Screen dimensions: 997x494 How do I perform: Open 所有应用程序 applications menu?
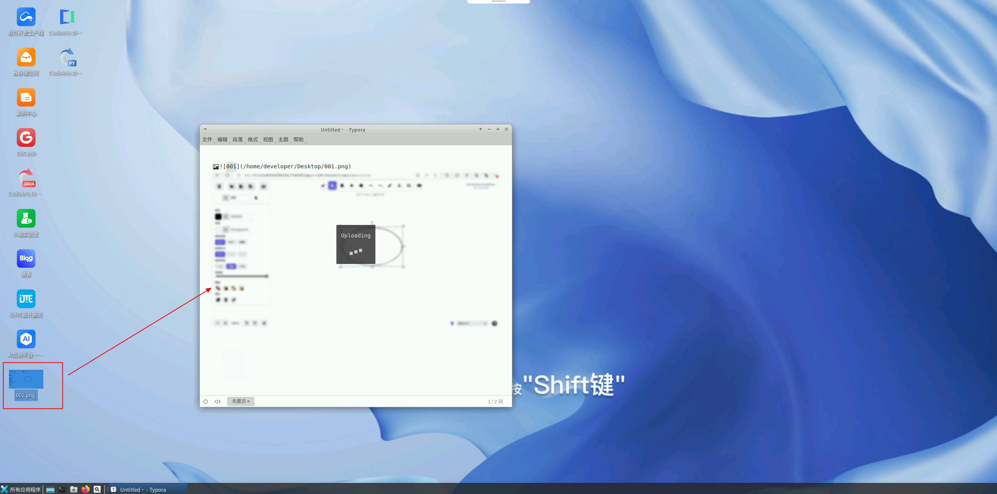point(21,489)
